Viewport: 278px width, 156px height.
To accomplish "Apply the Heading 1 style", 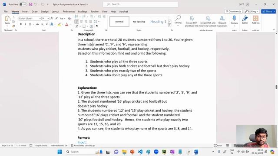I will coord(158,22).
